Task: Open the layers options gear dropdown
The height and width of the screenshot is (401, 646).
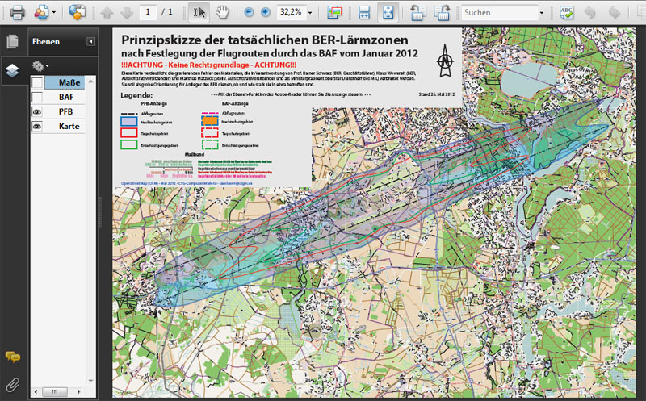Action: click(40, 66)
